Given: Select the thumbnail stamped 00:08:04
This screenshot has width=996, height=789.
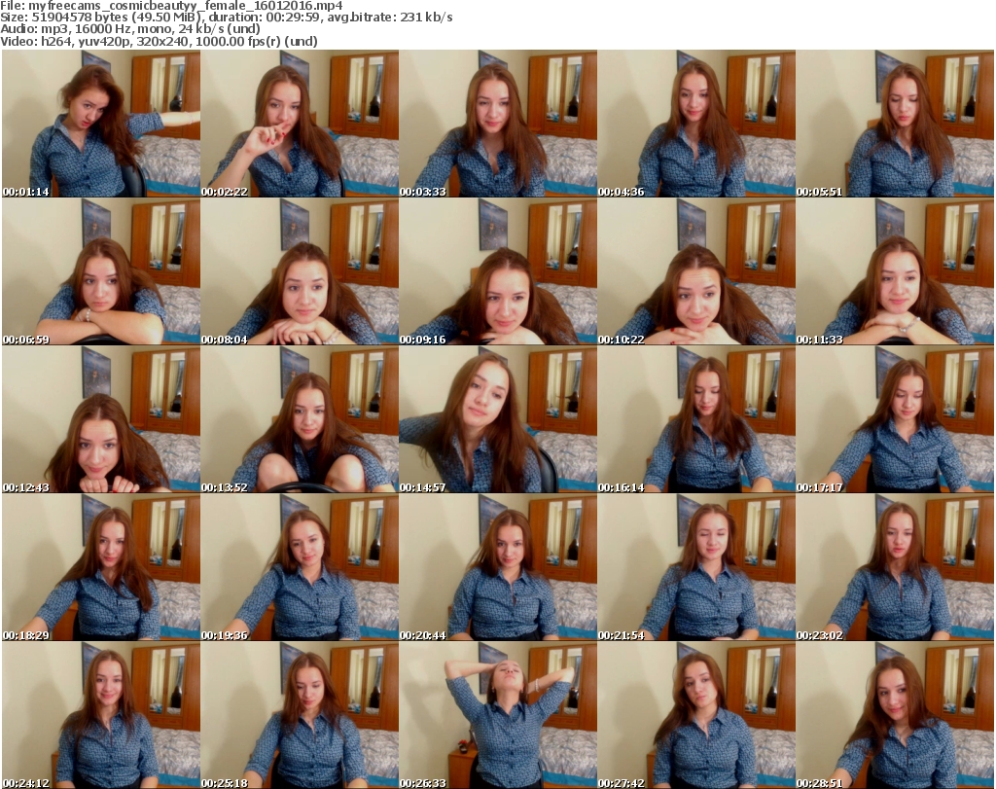Looking at the screenshot, I should (300, 271).
